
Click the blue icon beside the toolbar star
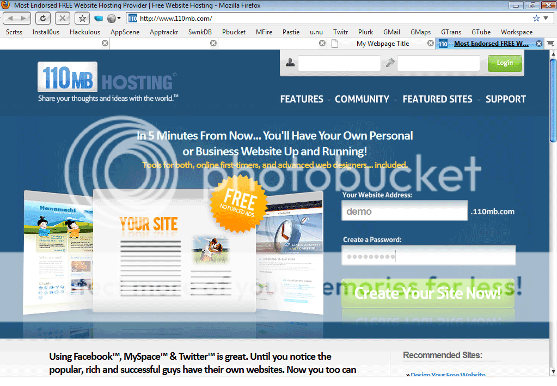tap(99, 18)
